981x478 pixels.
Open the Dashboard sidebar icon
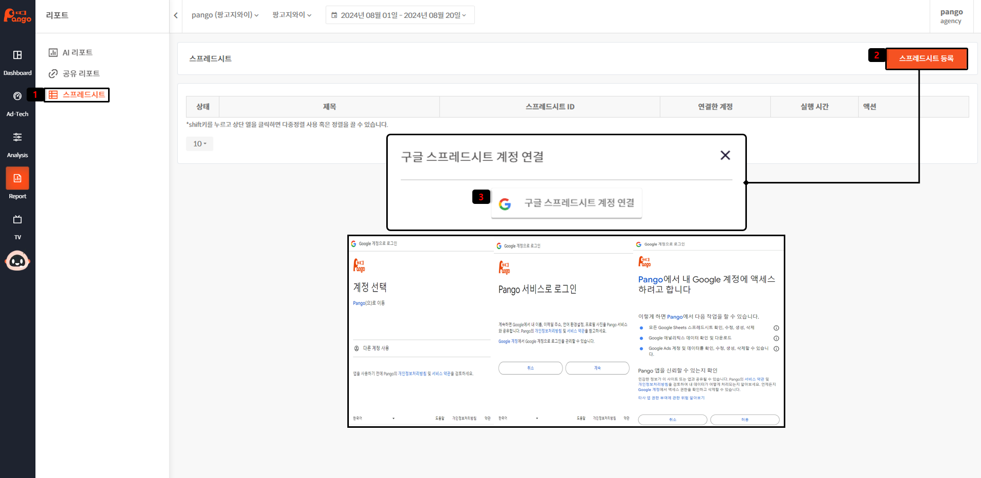[17, 55]
